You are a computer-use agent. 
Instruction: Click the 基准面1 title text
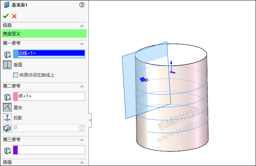click(19, 5)
